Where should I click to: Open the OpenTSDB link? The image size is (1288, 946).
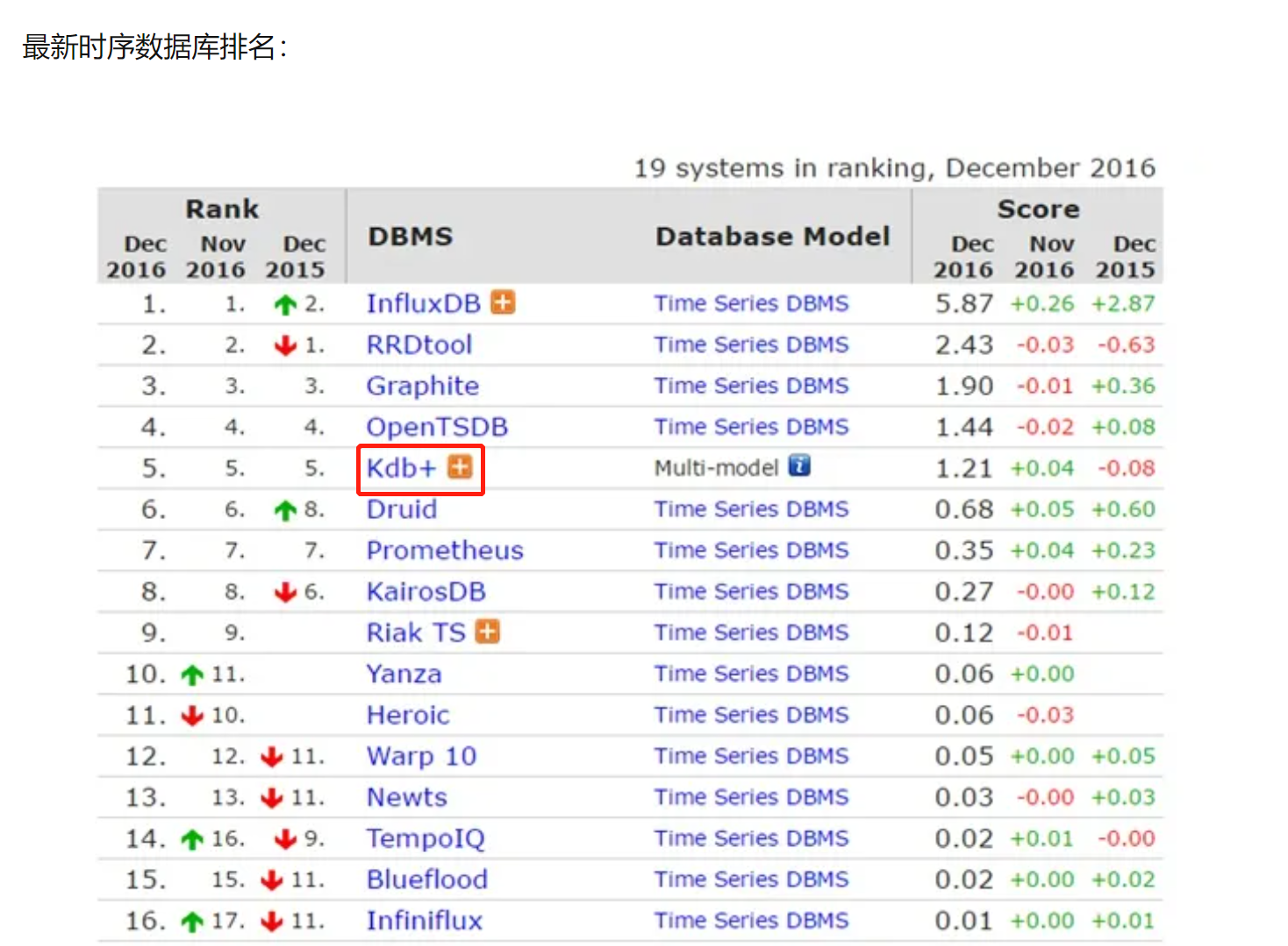pyautogui.click(x=437, y=427)
